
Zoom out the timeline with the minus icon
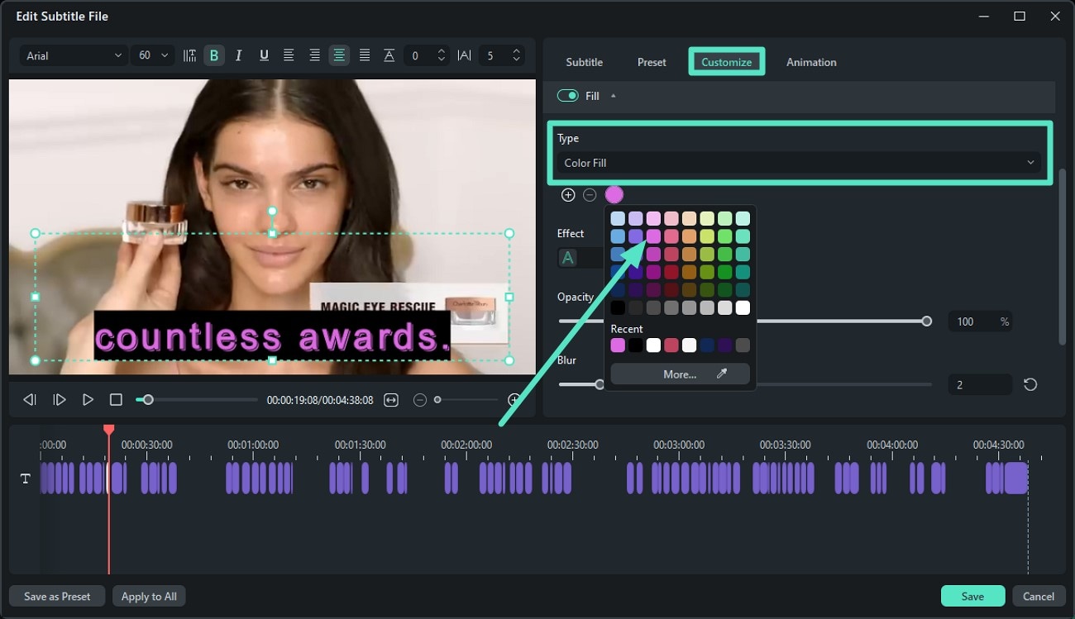420,400
